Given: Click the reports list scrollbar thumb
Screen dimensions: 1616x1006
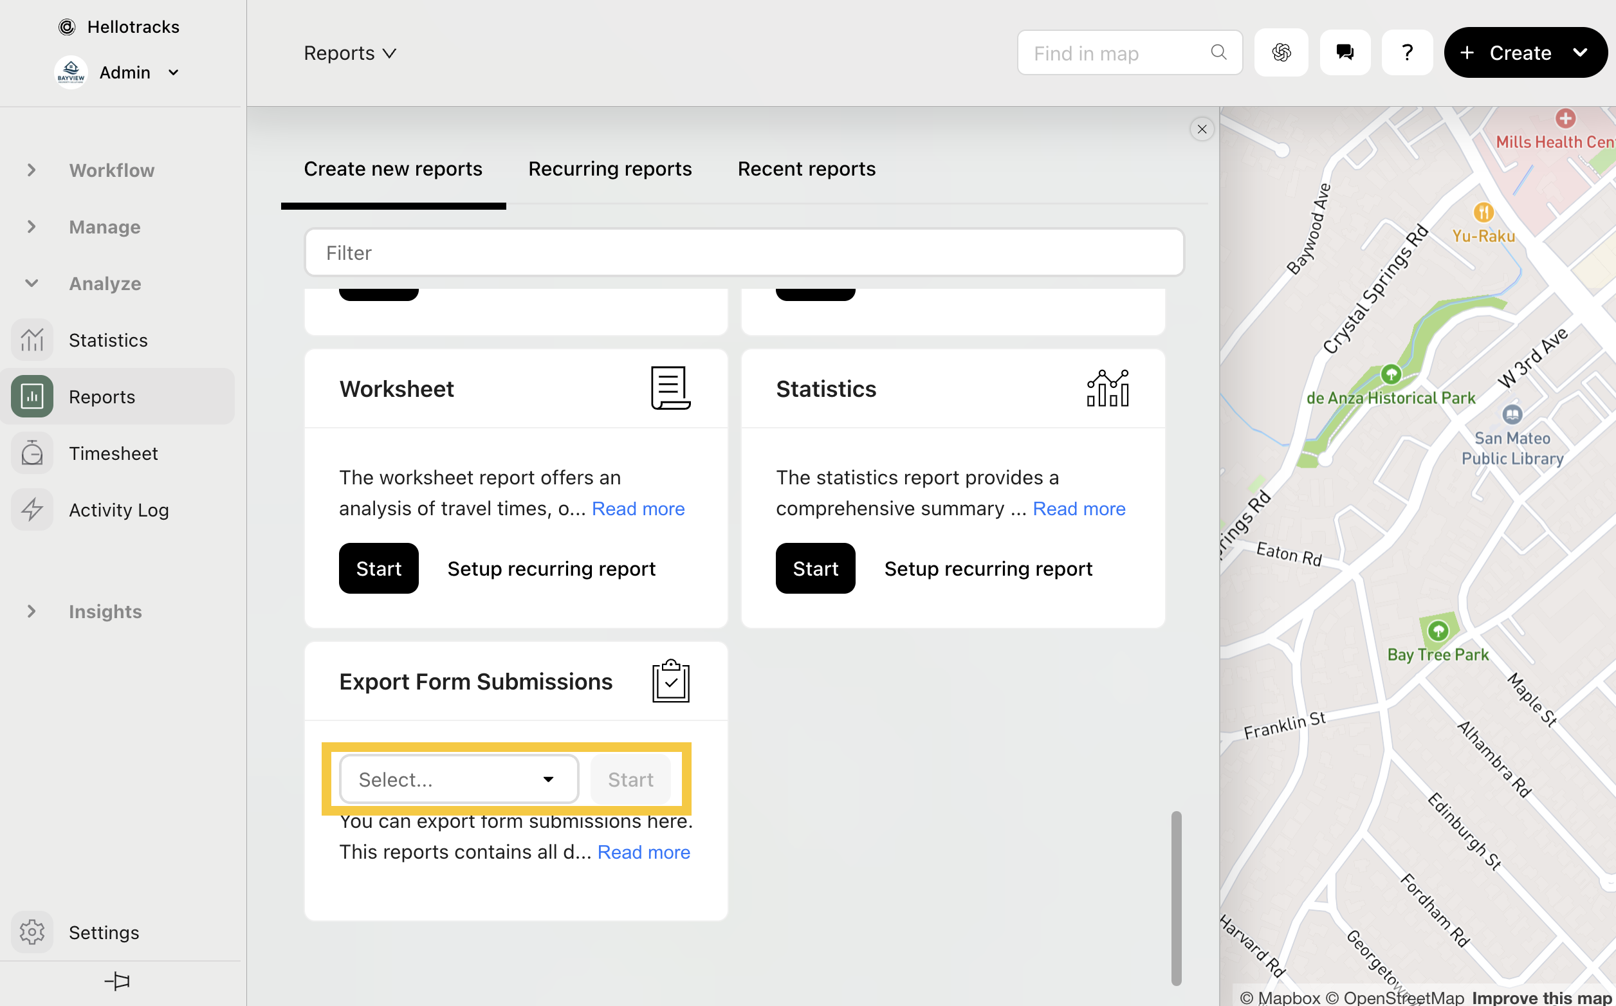Looking at the screenshot, I should (1176, 898).
